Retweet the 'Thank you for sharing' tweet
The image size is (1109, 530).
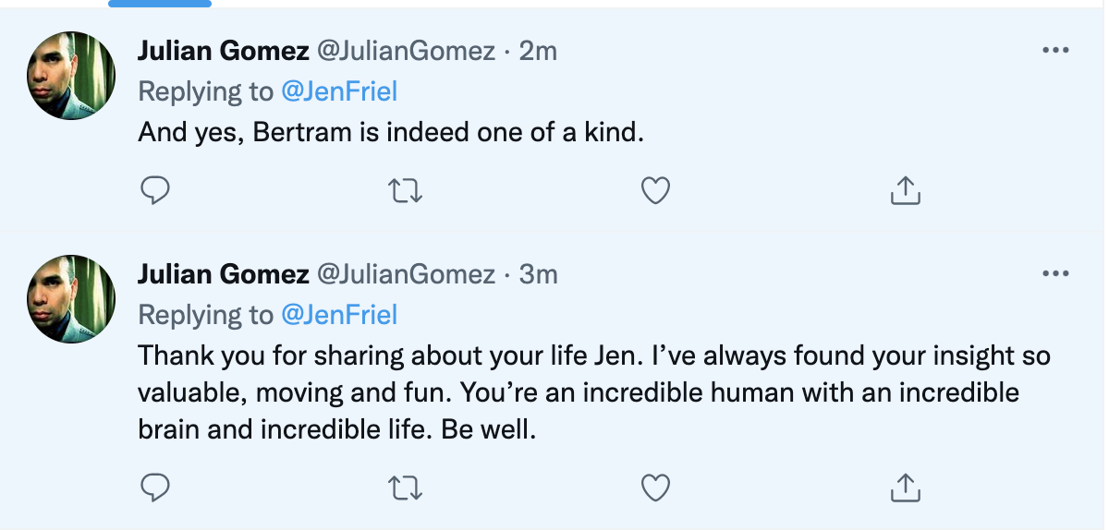pyautogui.click(x=405, y=487)
